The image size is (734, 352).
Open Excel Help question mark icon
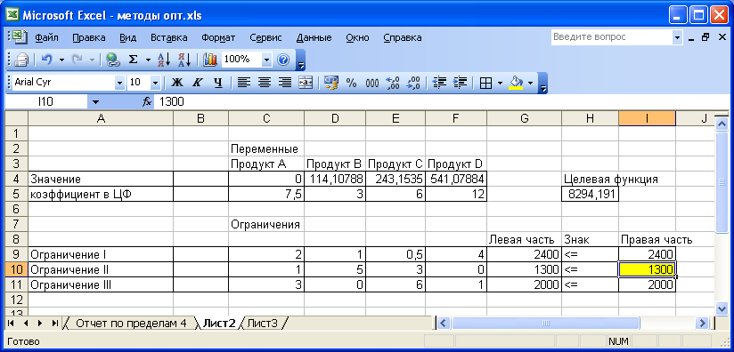pos(283,60)
